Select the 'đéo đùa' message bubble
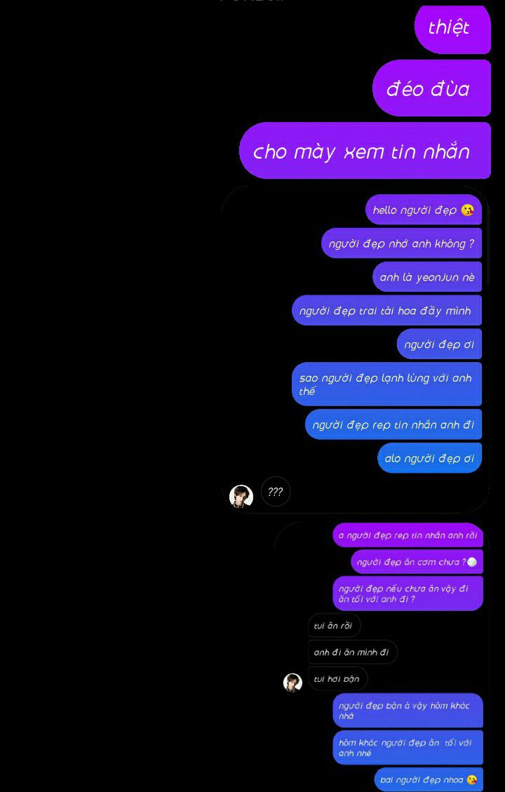 [432, 88]
